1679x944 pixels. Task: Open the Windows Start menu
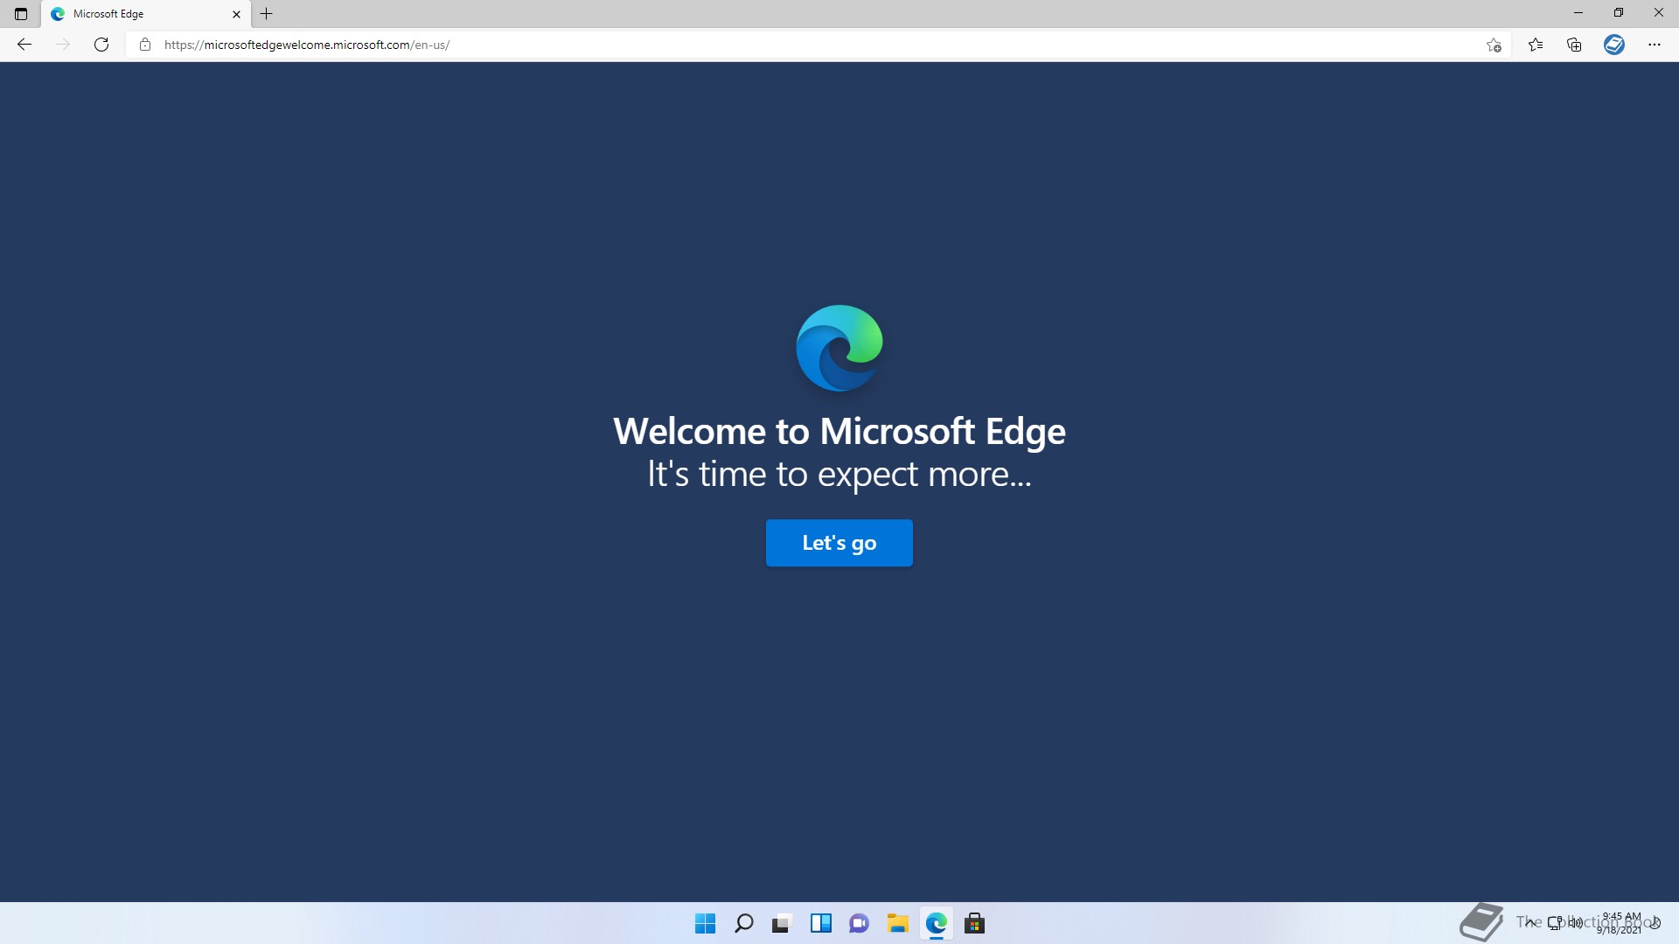tap(705, 923)
